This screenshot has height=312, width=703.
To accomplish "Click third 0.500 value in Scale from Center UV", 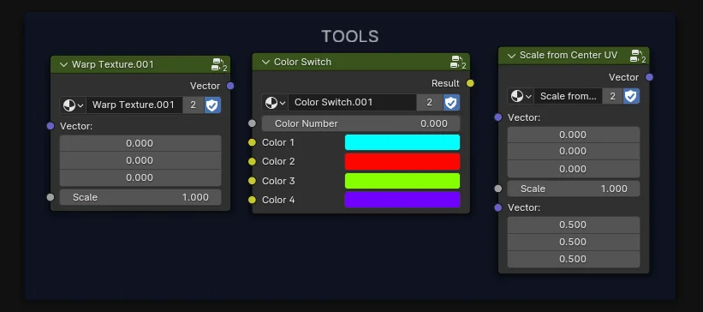I will [574, 259].
